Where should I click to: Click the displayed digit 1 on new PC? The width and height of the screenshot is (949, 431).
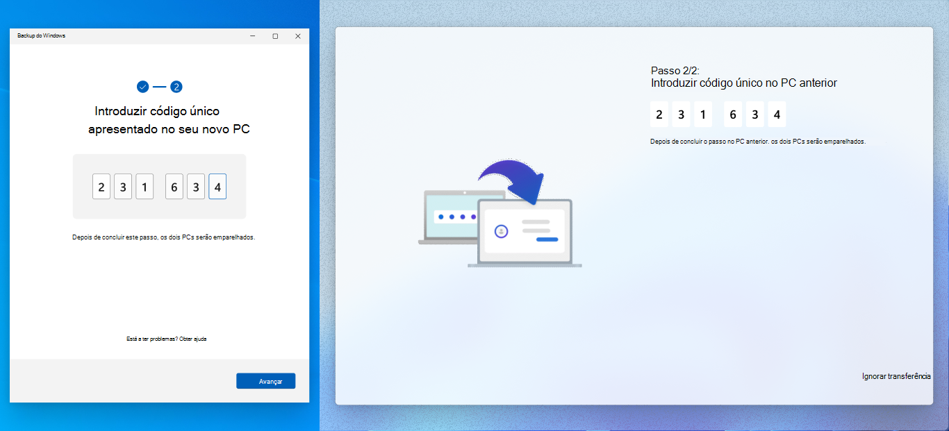click(703, 115)
